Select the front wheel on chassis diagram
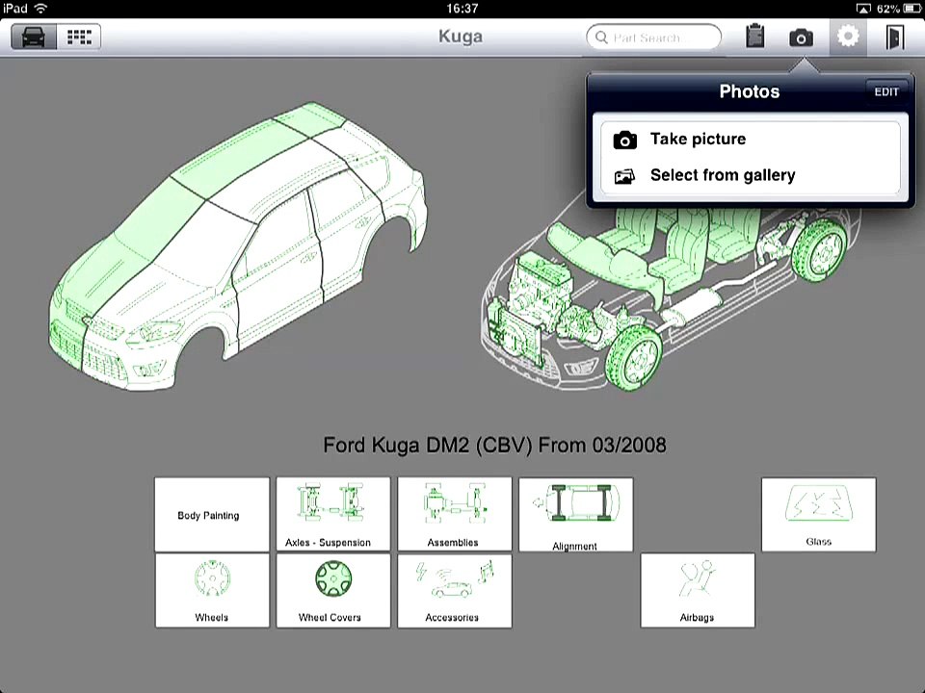Screen dimensions: 925x693 click(634, 357)
